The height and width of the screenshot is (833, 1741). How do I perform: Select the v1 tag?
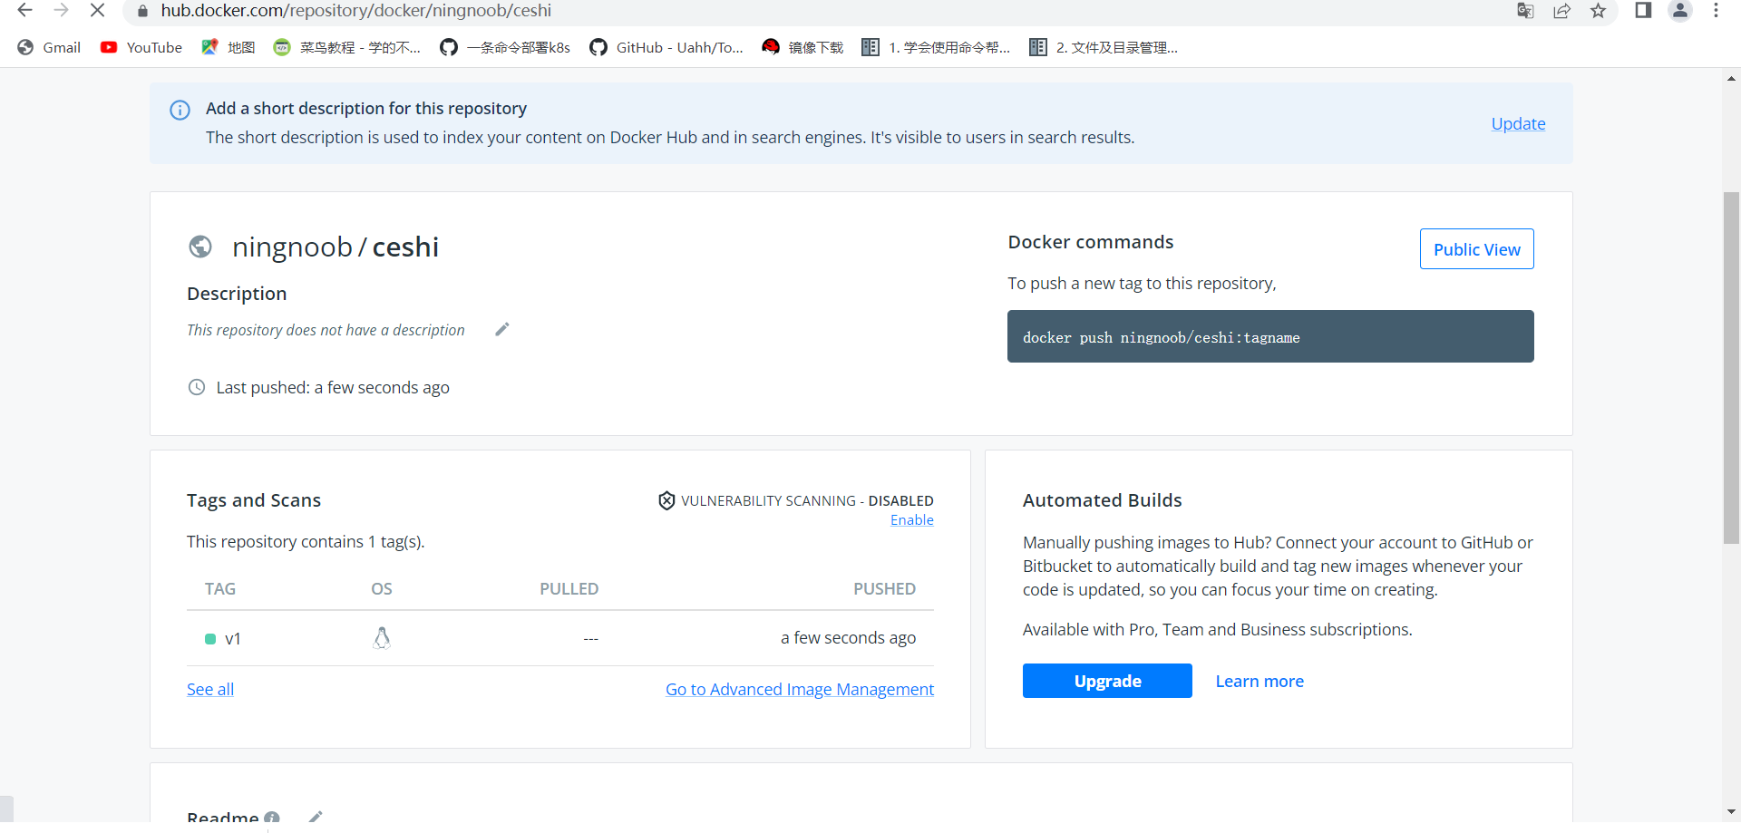click(x=233, y=639)
